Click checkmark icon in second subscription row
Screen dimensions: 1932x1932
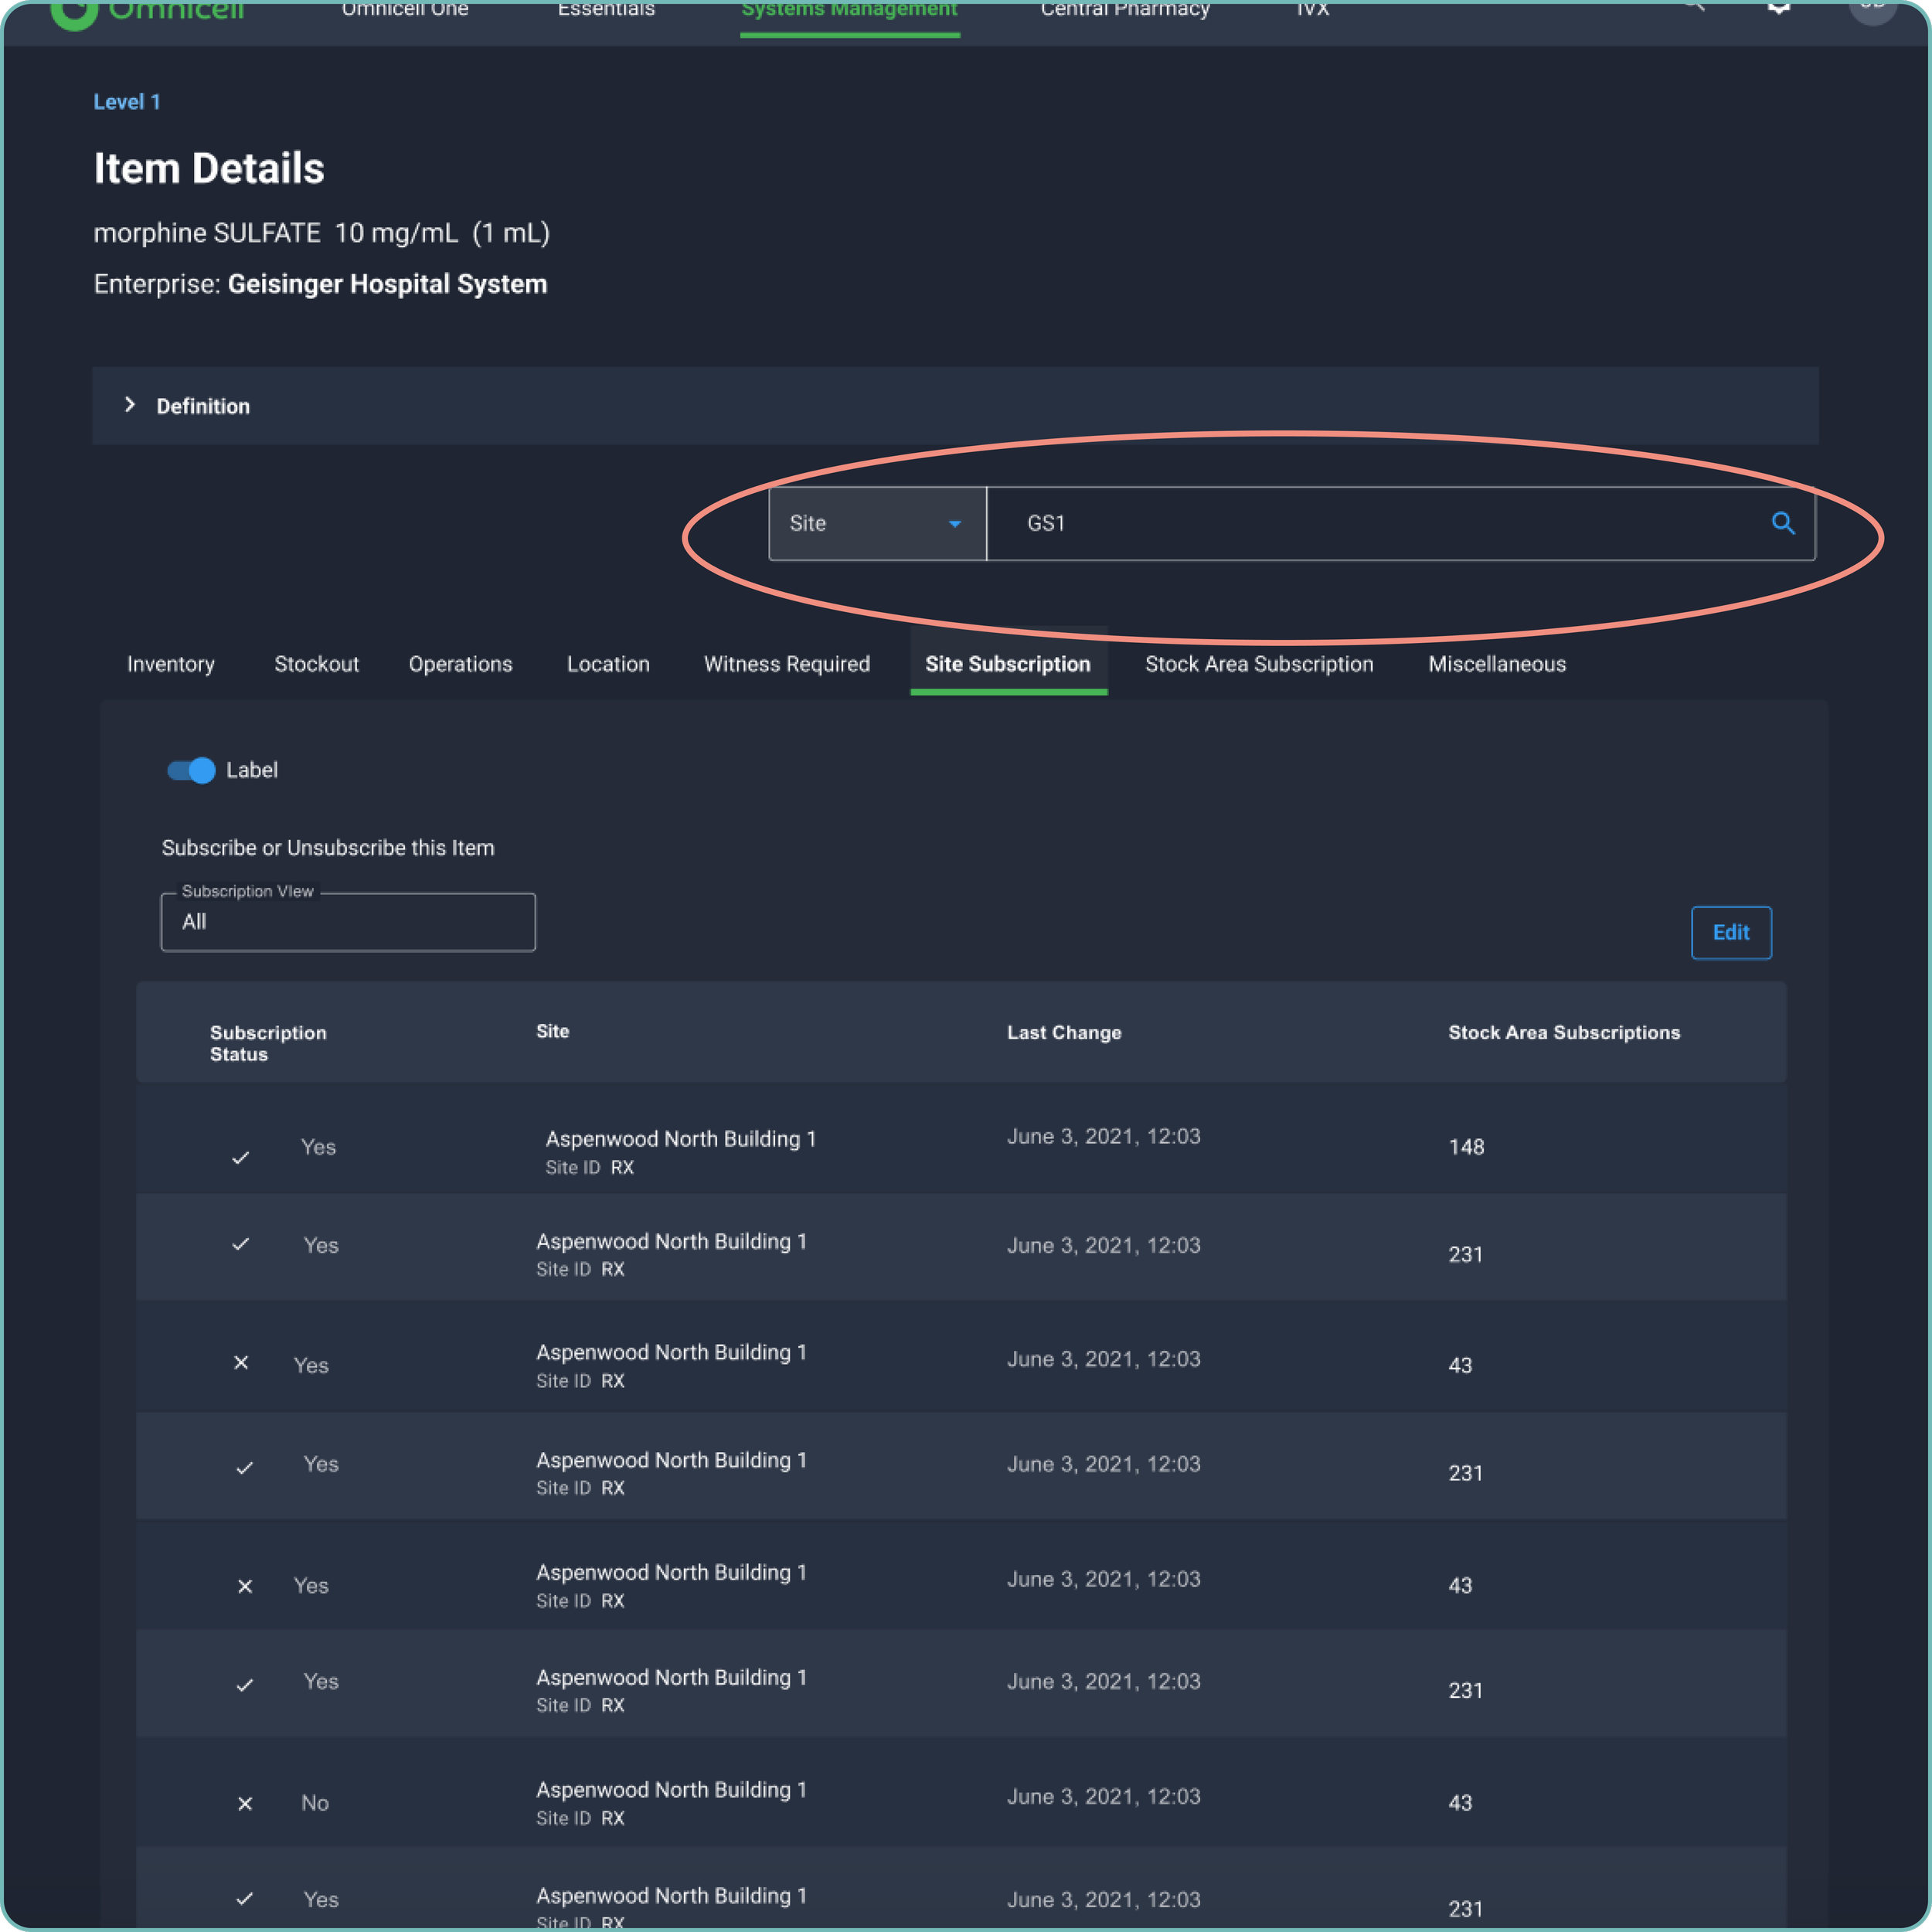240,1245
